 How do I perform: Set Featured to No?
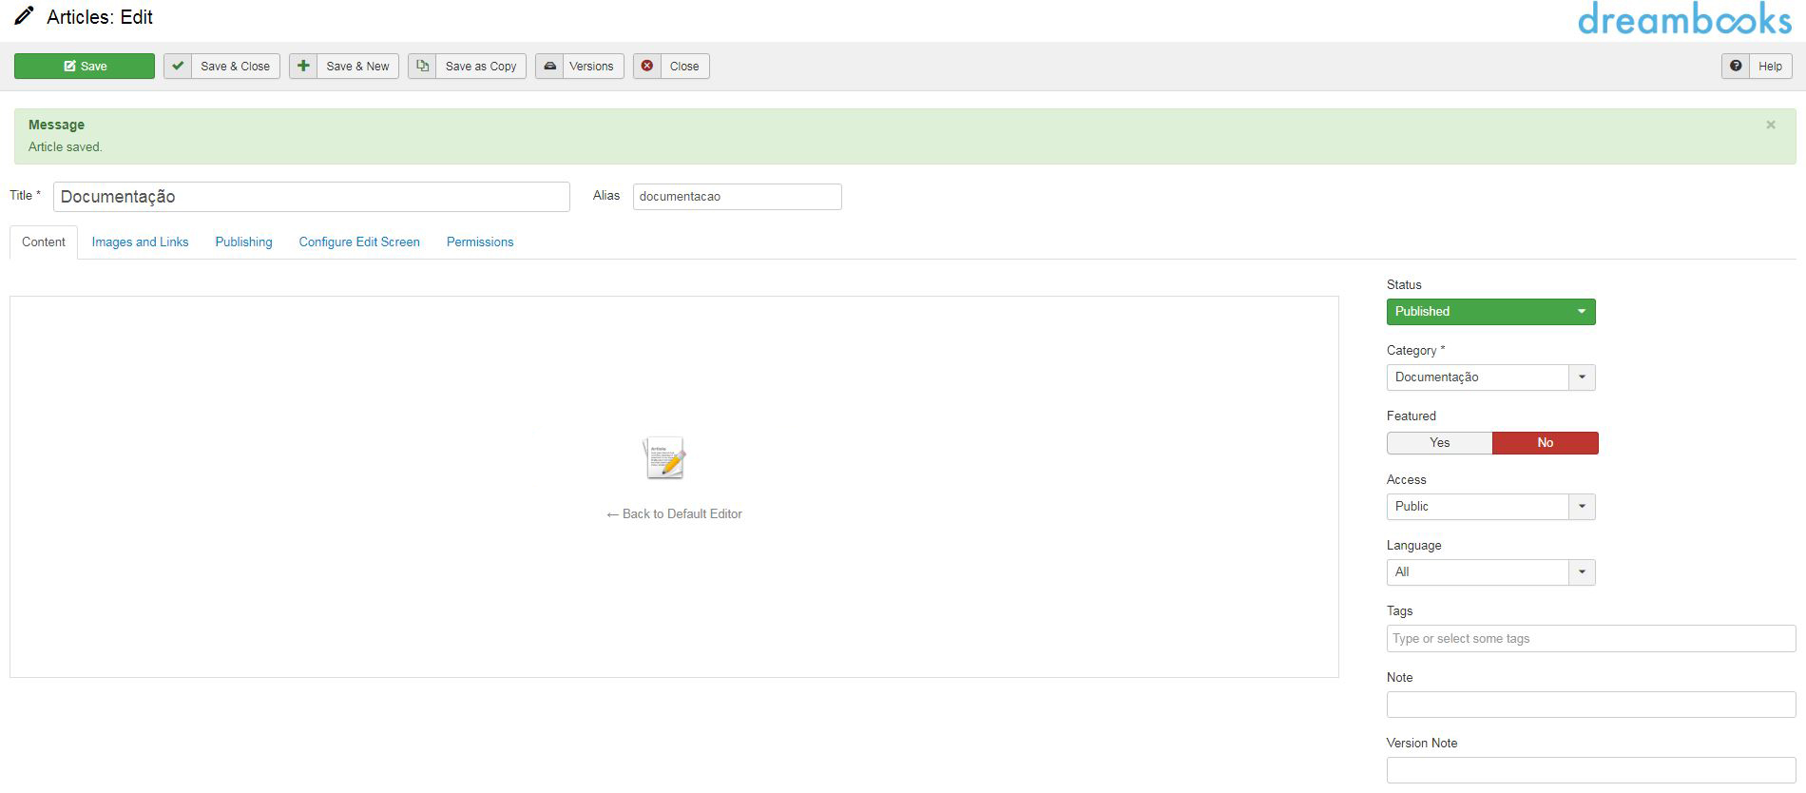click(x=1545, y=443)
